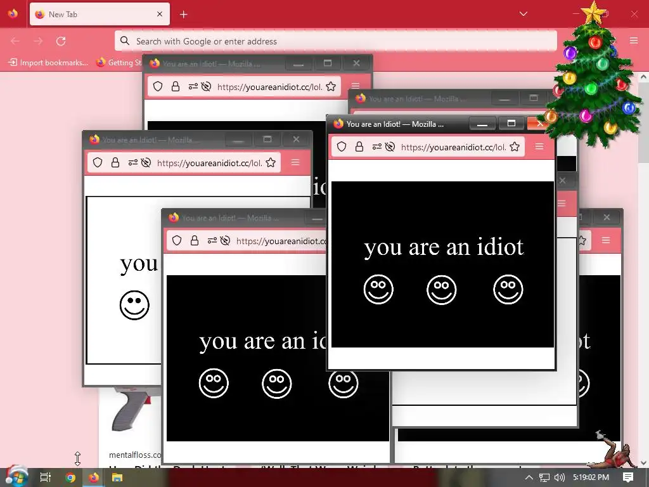The height and width of the screenshot is (487, 649).
Task: Click the padlock icon in the bottom-center black popup
Action: coord(194,240)
